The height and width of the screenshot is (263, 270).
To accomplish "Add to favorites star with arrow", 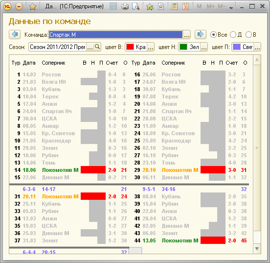I will (x=150, y=6).
